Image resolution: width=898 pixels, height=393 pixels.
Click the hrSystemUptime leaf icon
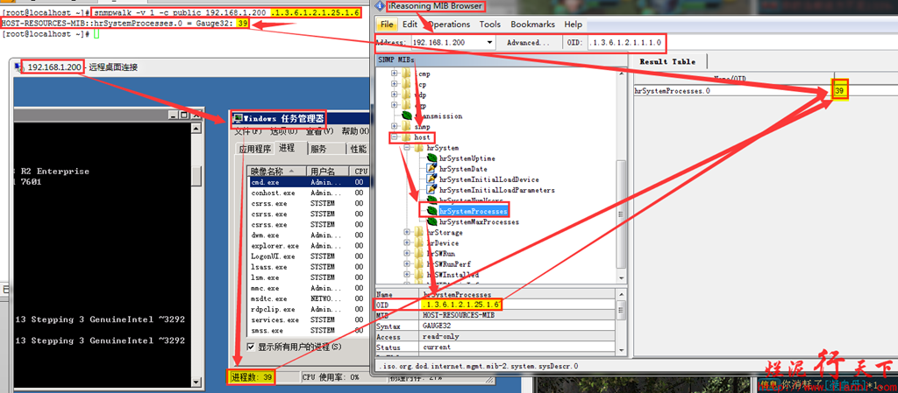pos(431,158)
